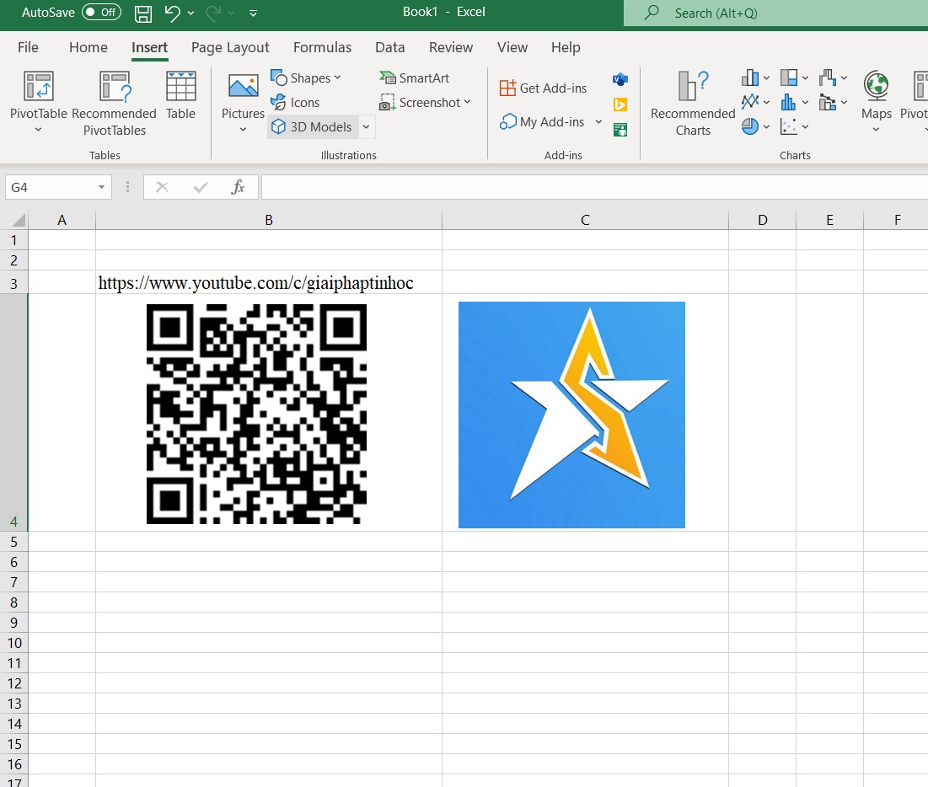Viewport: 928px width, 787px height.
Task: Expand the My Add-ins dropdown arrow
Action: (x=598, y=122)
